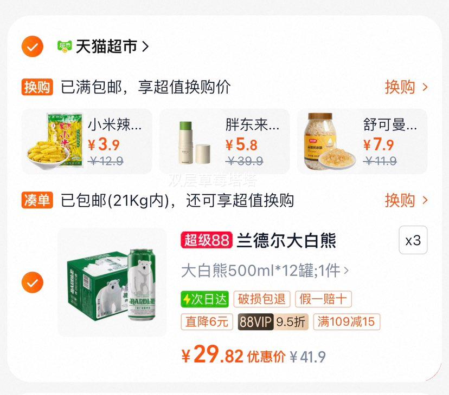Click the green 天猫超市 store logo icon

click(65, 47)
